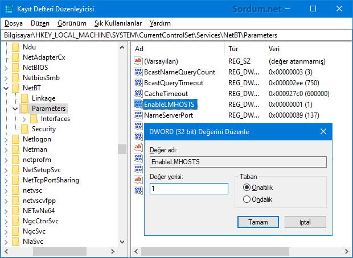Screen dimensions: 353x258
Task: Click the NetbiosSmb folder icon
Action: [16, 78]
